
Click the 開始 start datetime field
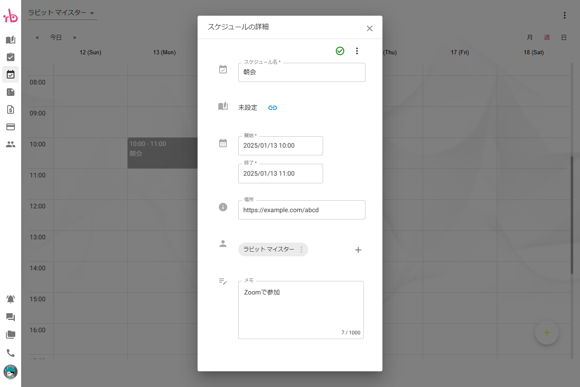click(280, 146)
